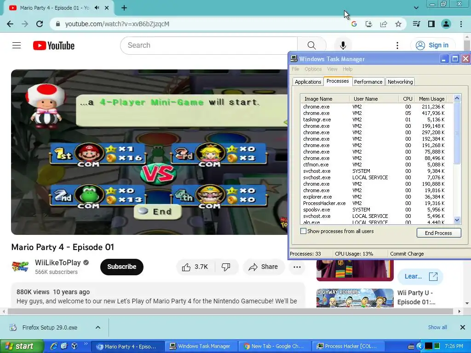
Task: Switch to the Networking tab
Action: [x=400, y=82]
